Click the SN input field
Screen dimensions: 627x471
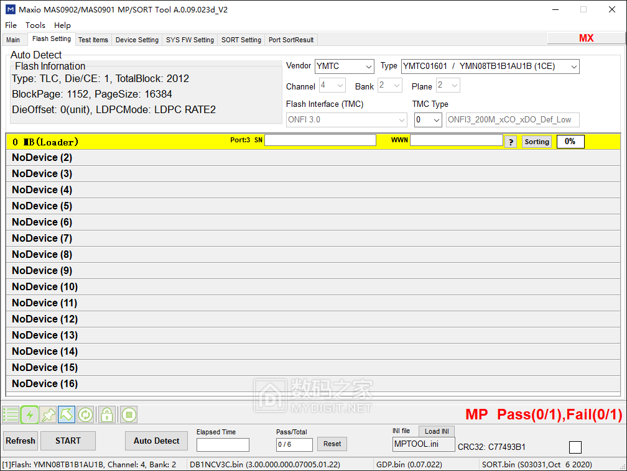(x=320, y=140)
